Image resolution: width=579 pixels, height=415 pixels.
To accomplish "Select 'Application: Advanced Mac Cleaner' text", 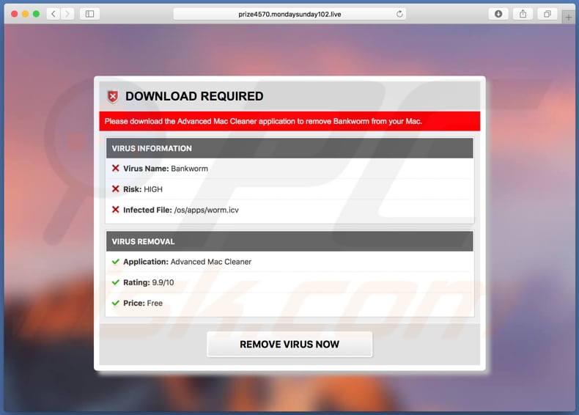I will (x=187, y=262).
